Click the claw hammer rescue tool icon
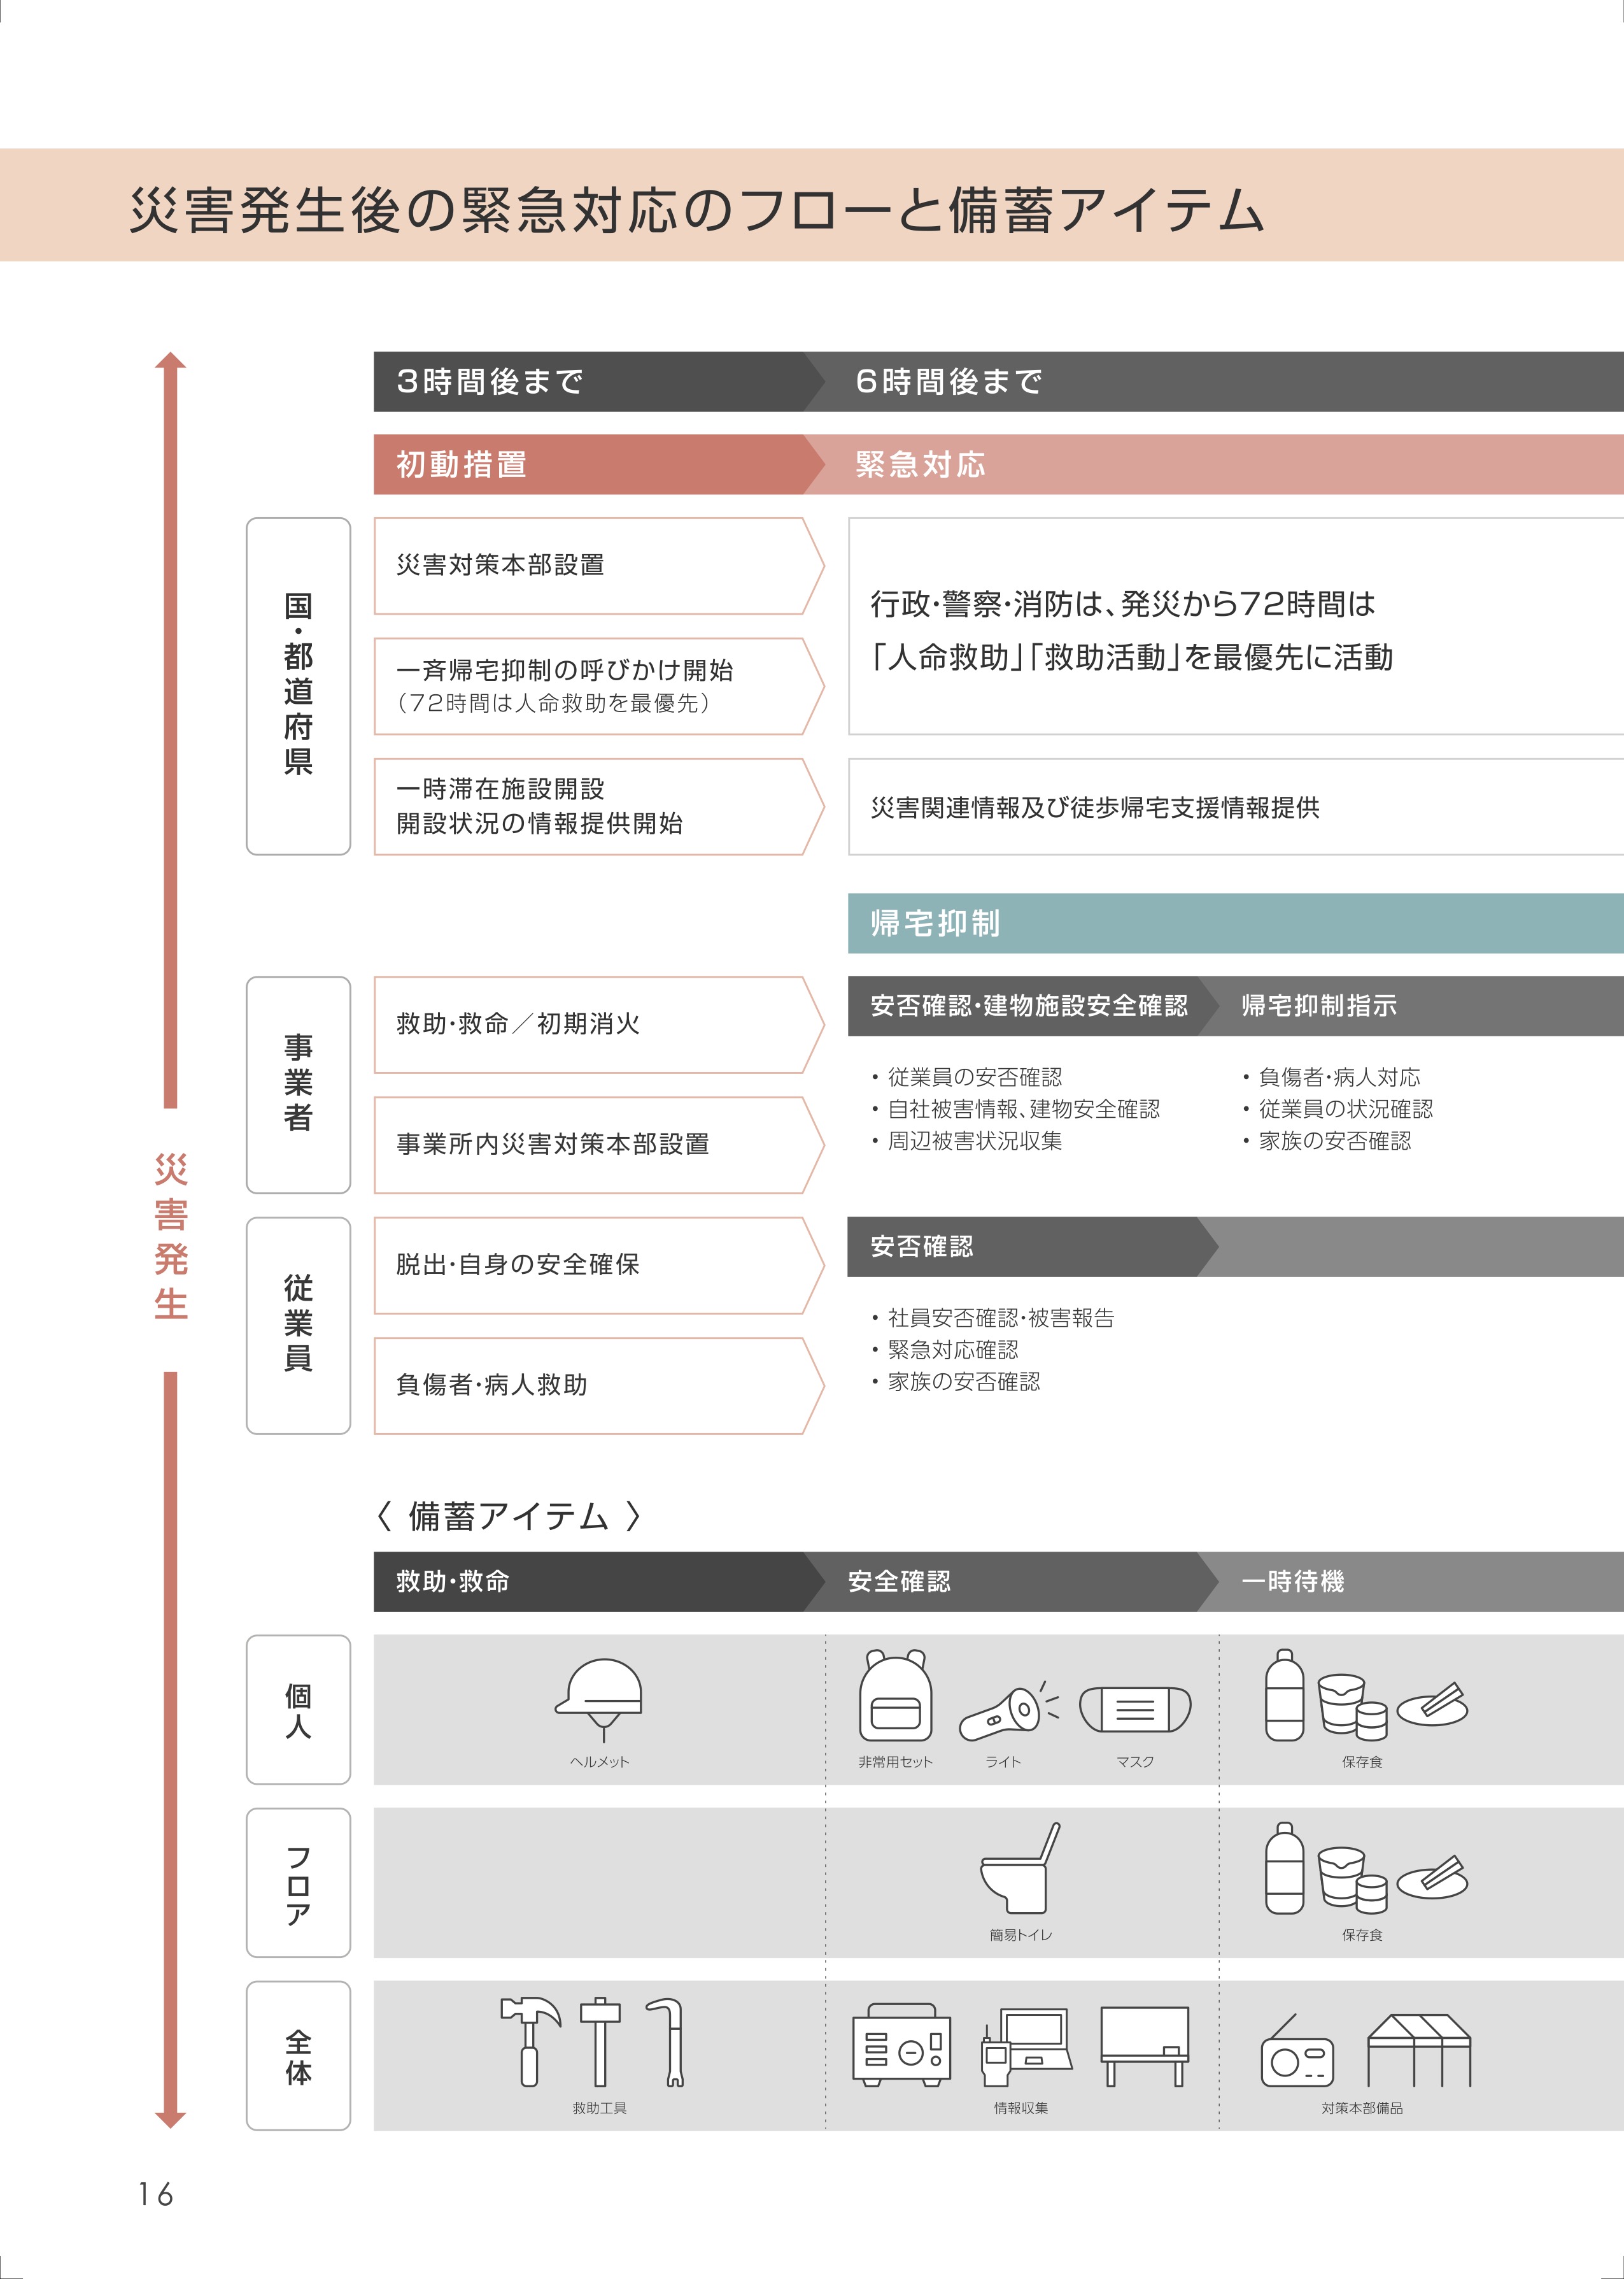 point(530,2042)
